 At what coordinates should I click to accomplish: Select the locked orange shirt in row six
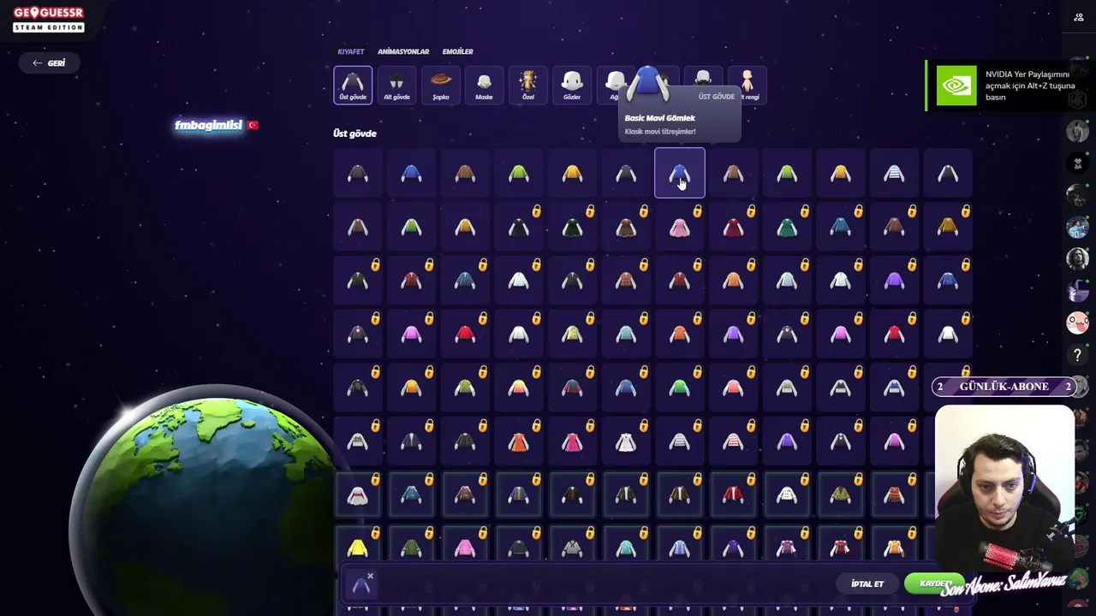coord(519,441)
